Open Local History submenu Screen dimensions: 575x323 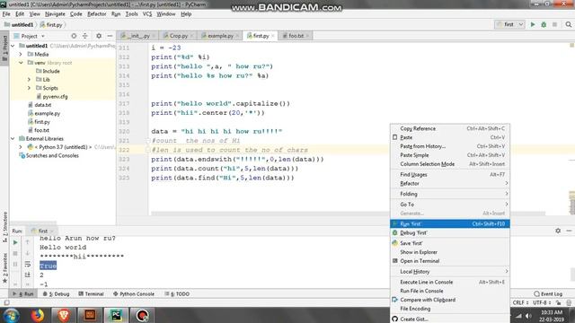point(450,271)
